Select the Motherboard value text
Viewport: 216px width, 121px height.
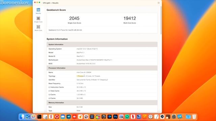[94, 60]
